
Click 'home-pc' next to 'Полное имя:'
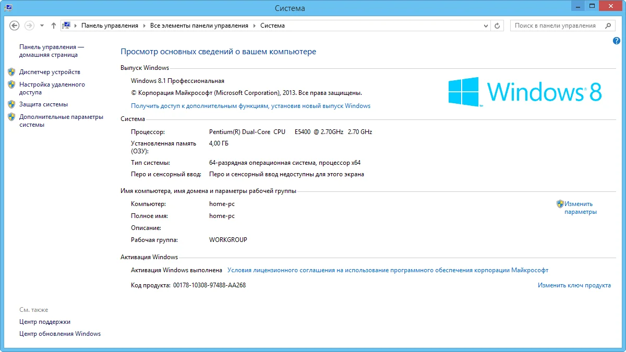click(222, 216)
